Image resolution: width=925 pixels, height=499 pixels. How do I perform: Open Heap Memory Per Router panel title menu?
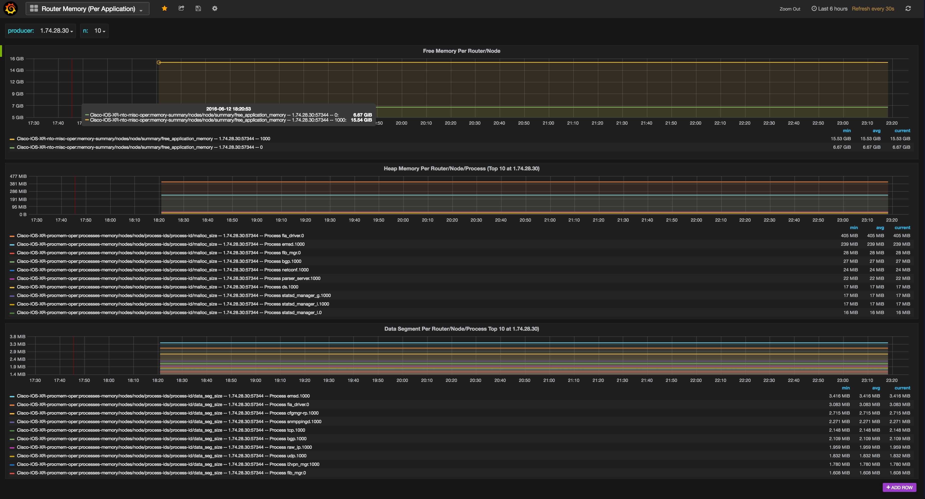pos(461,169)
